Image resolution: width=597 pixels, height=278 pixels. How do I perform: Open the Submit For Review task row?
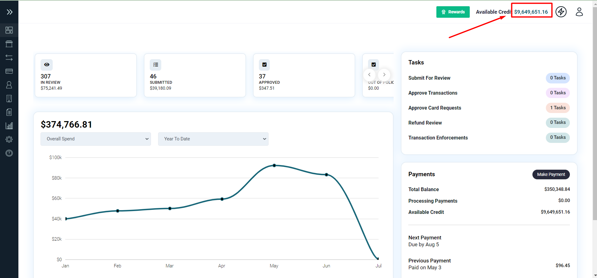[429, 78]
